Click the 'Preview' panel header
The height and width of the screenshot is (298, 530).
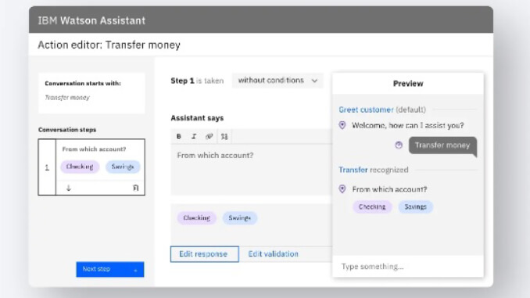click(x=408, y=84)
